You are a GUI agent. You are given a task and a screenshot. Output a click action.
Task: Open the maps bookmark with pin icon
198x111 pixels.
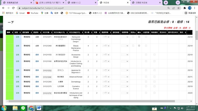(x=45, y=13)
